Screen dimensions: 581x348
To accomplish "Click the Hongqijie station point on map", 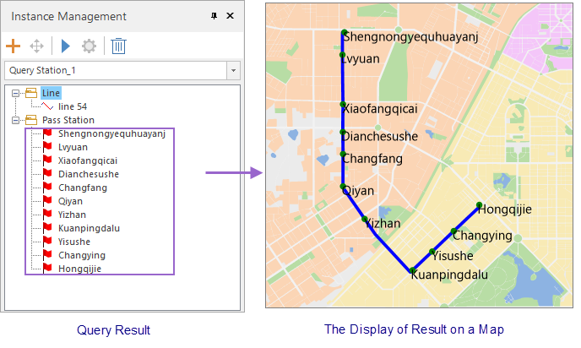I will coord(479,205).
